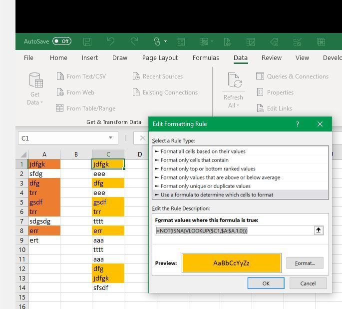The height and width of the screenshot is (309, 342).
Task: Click the Name Box showing C1
Action: coord(63,138)
